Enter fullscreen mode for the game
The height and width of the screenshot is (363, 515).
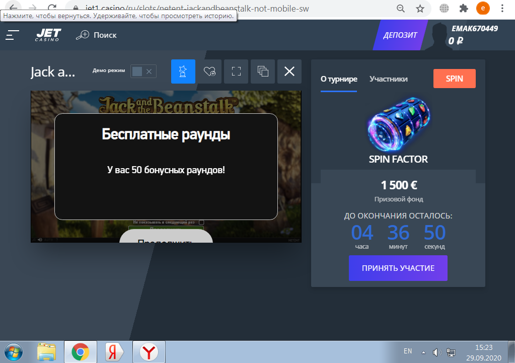click(236, 71)
